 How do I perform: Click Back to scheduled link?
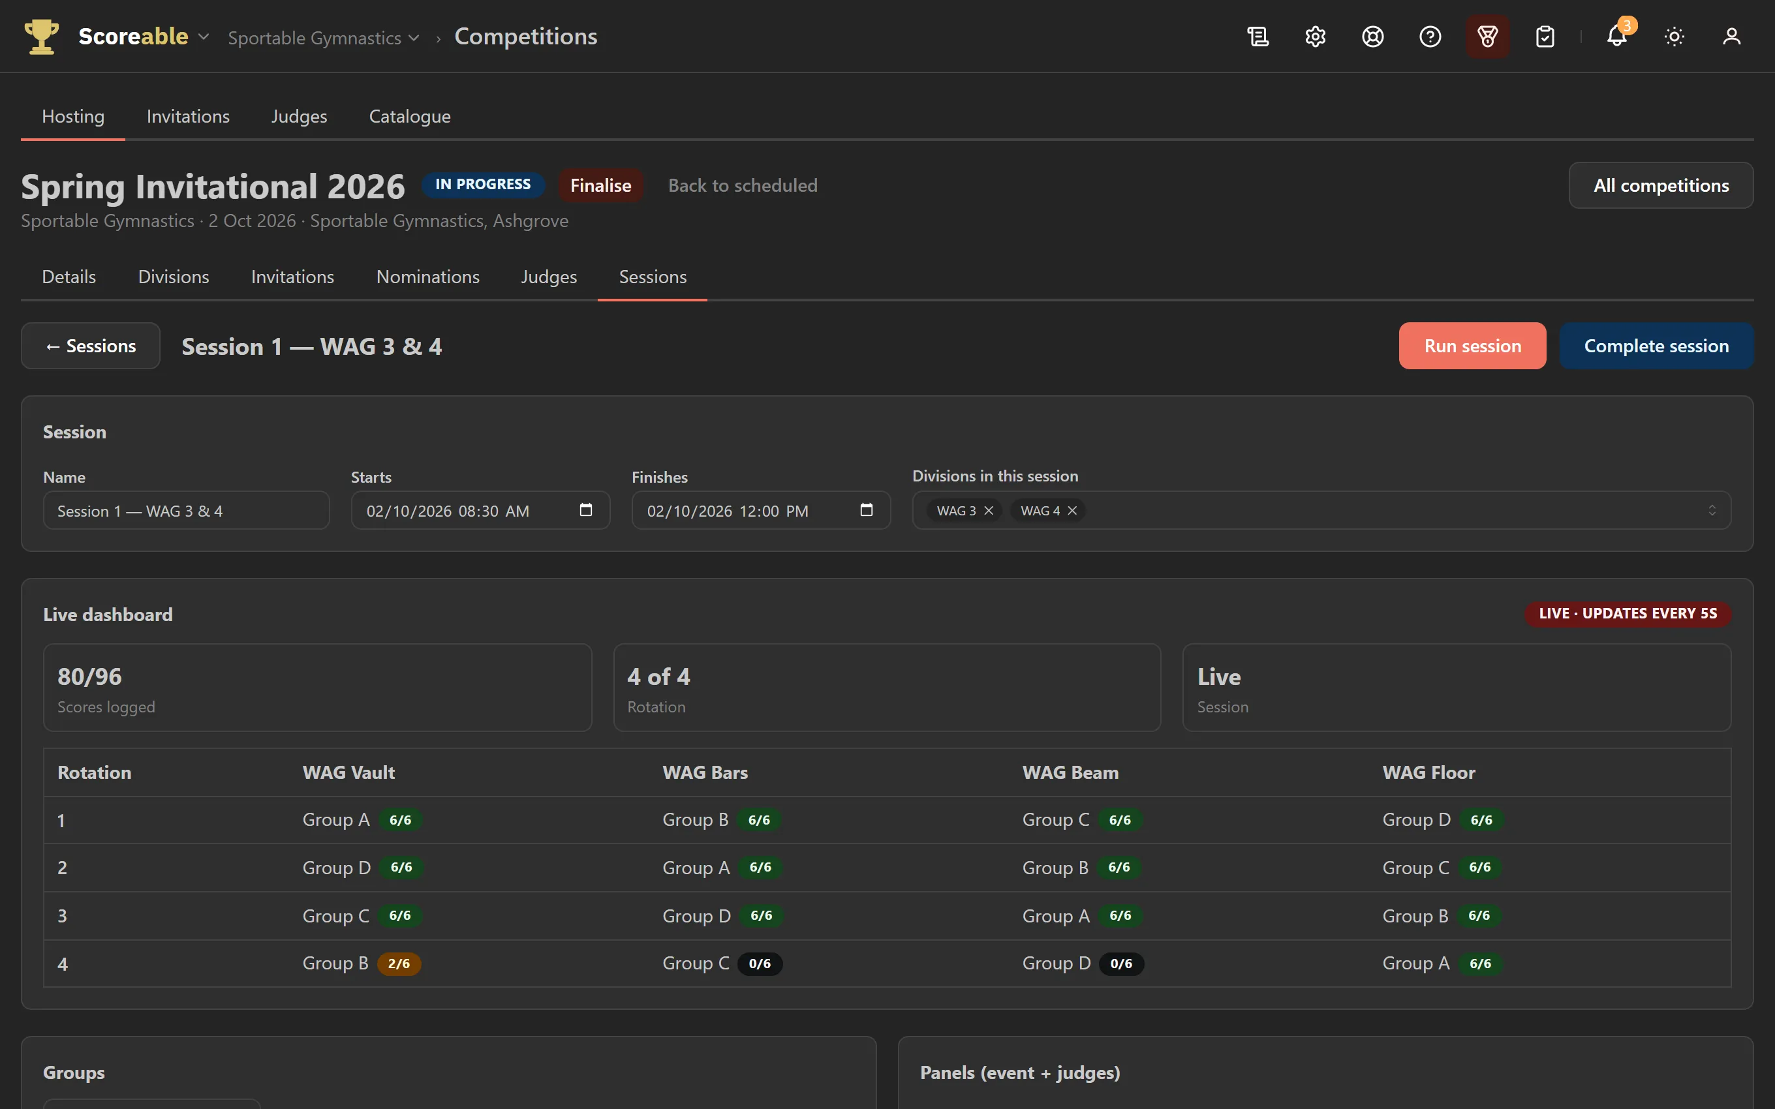click(742, 185)
